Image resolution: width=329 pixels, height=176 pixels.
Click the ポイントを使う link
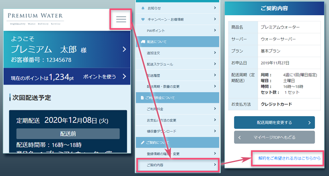point(99,77)
